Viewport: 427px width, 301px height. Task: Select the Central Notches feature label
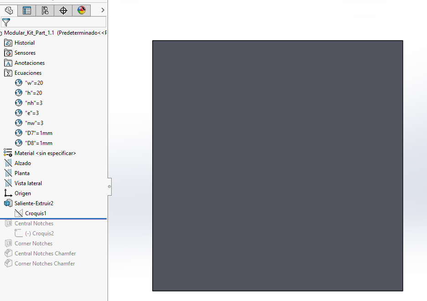click(x=34, y=223)
